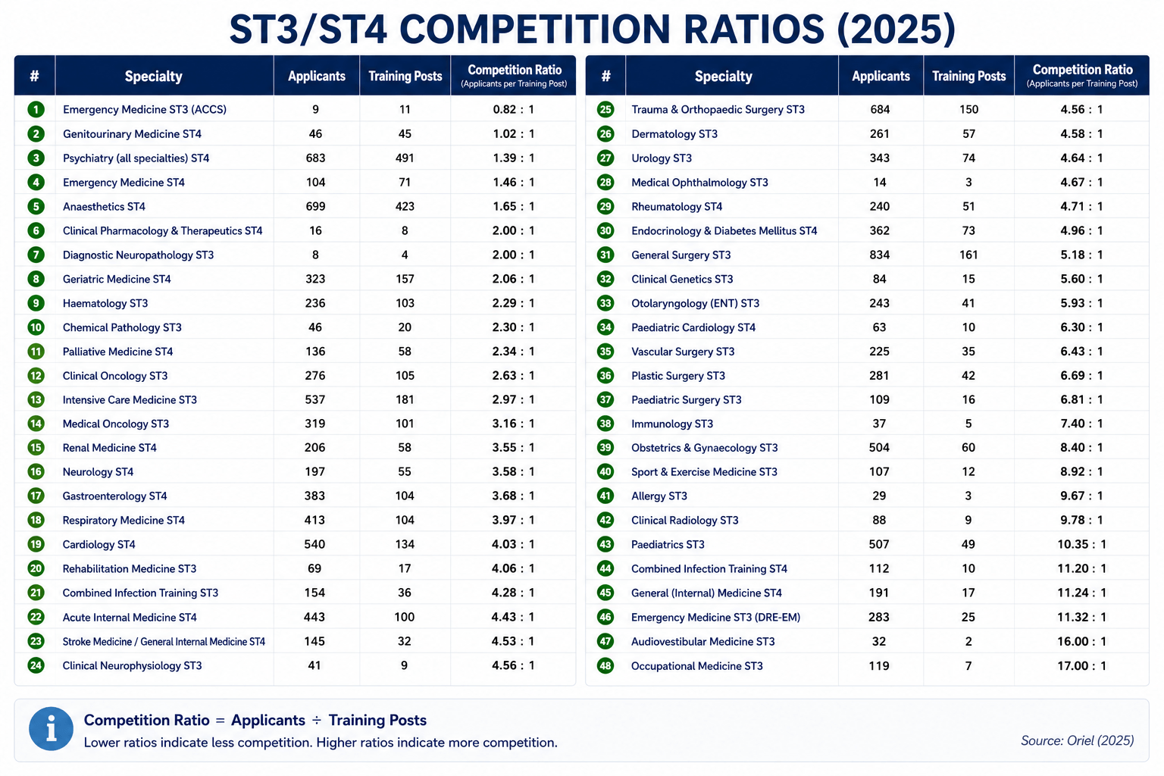
Task: Click the left table # column header
Action: [35, 77]
